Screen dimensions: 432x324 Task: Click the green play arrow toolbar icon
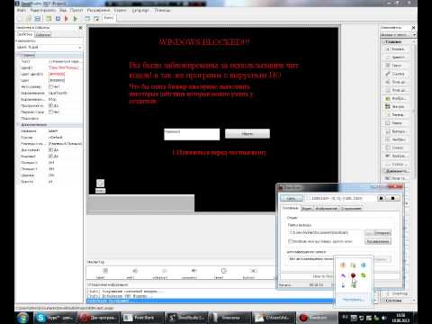pos(76,19)
